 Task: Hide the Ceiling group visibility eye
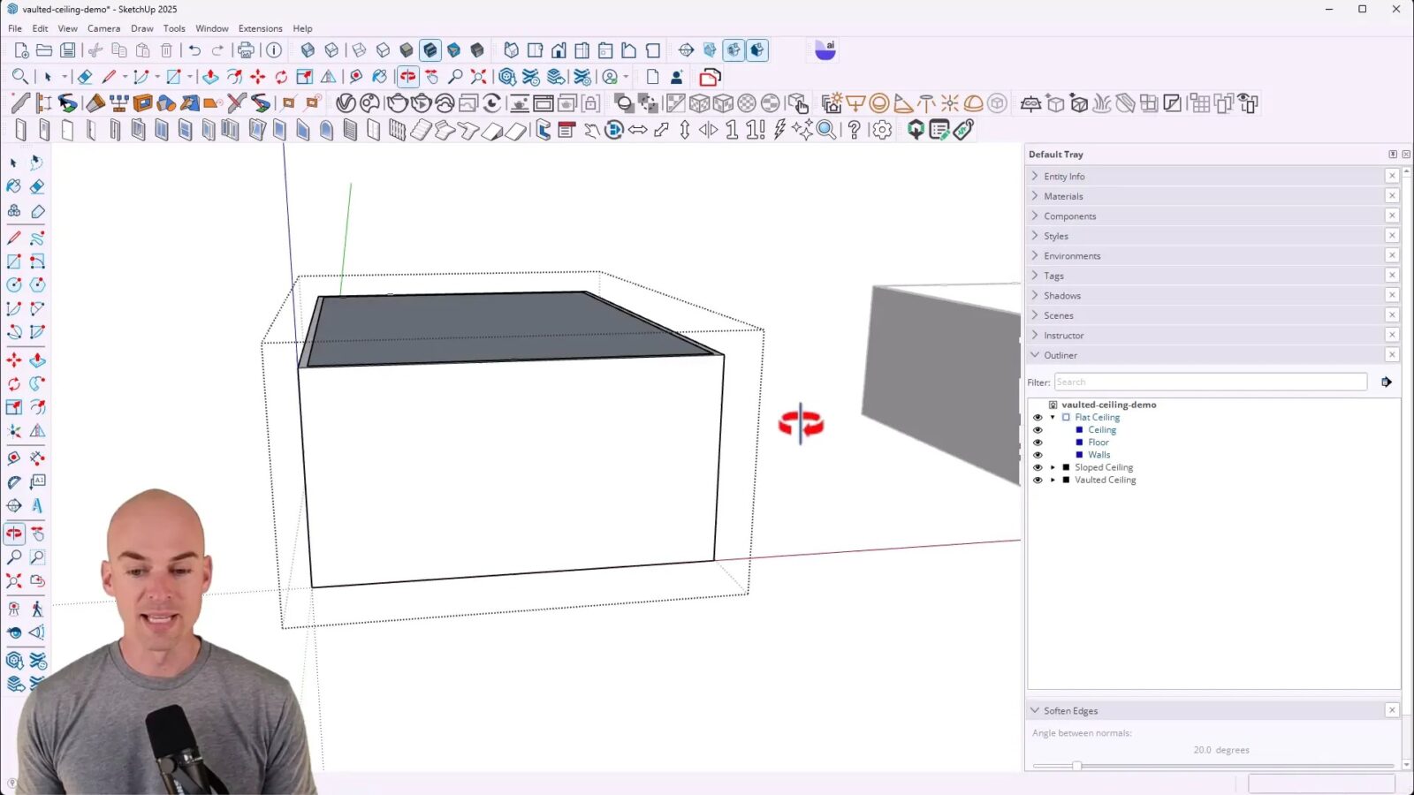click(1038, 429)
